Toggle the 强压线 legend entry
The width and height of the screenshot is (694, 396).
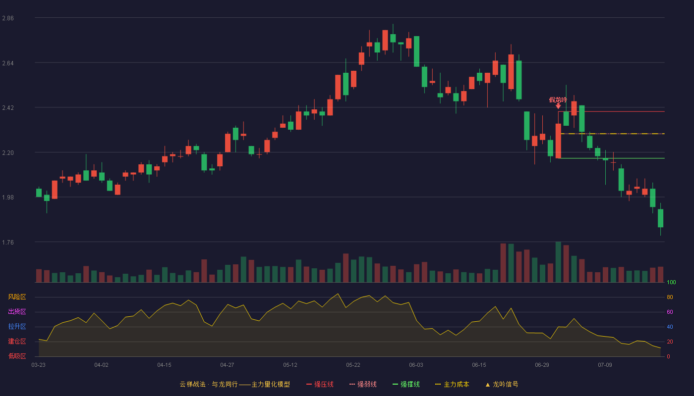[320, 384]
